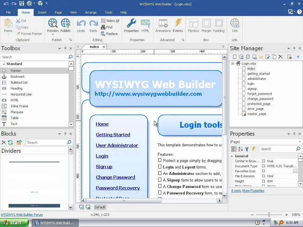Click the zoom slider handle
Screen dimensions: 303x227
point(269,215)
